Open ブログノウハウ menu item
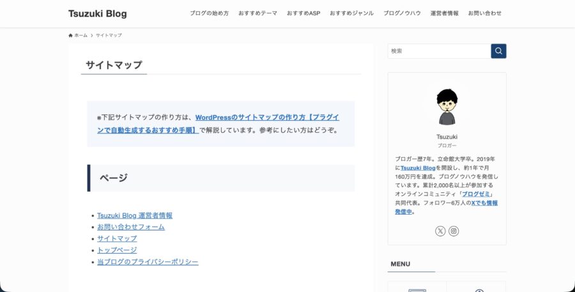The width and height of the screenshot is (575, 292). (x=402, y=13)
